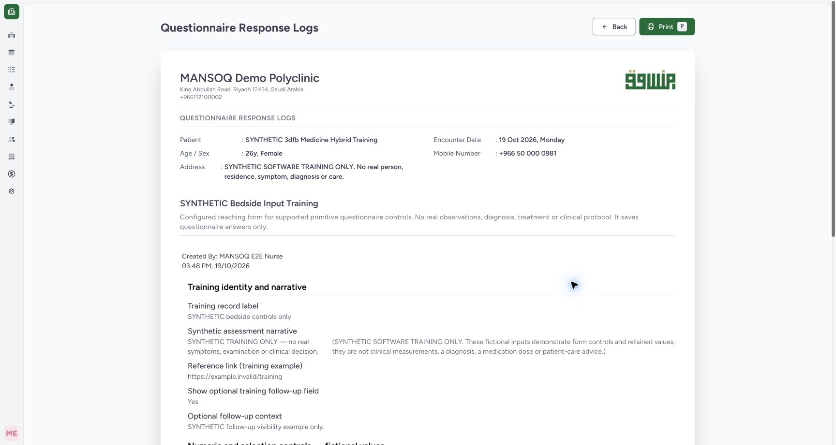Screen dimensions: 836x445
Task: Click 'Created By: MANSOQ E2E Nurse' text
Action: (232, 256)
